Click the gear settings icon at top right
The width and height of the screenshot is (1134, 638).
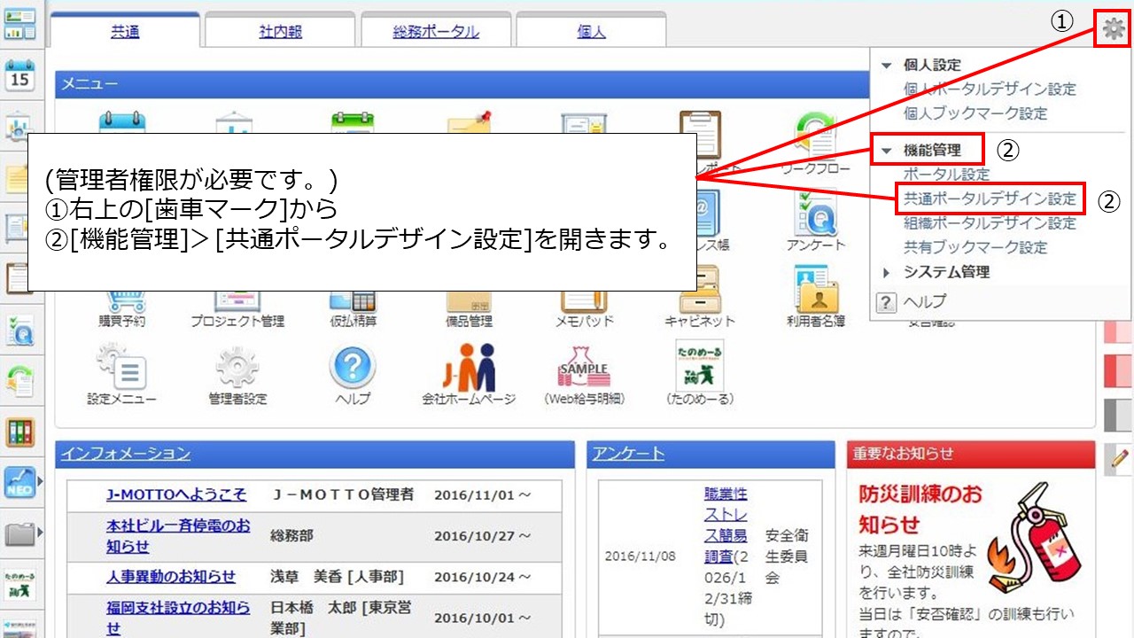(x=1113, y=29)
